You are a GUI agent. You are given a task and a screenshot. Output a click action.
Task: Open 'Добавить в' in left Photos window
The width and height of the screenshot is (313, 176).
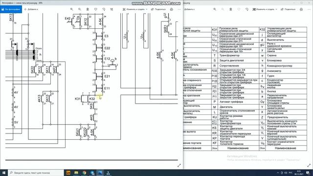[x=31, y=9]
